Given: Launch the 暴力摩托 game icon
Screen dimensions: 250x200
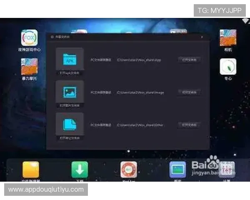Looking at the screenshot, I should (30, 67).
